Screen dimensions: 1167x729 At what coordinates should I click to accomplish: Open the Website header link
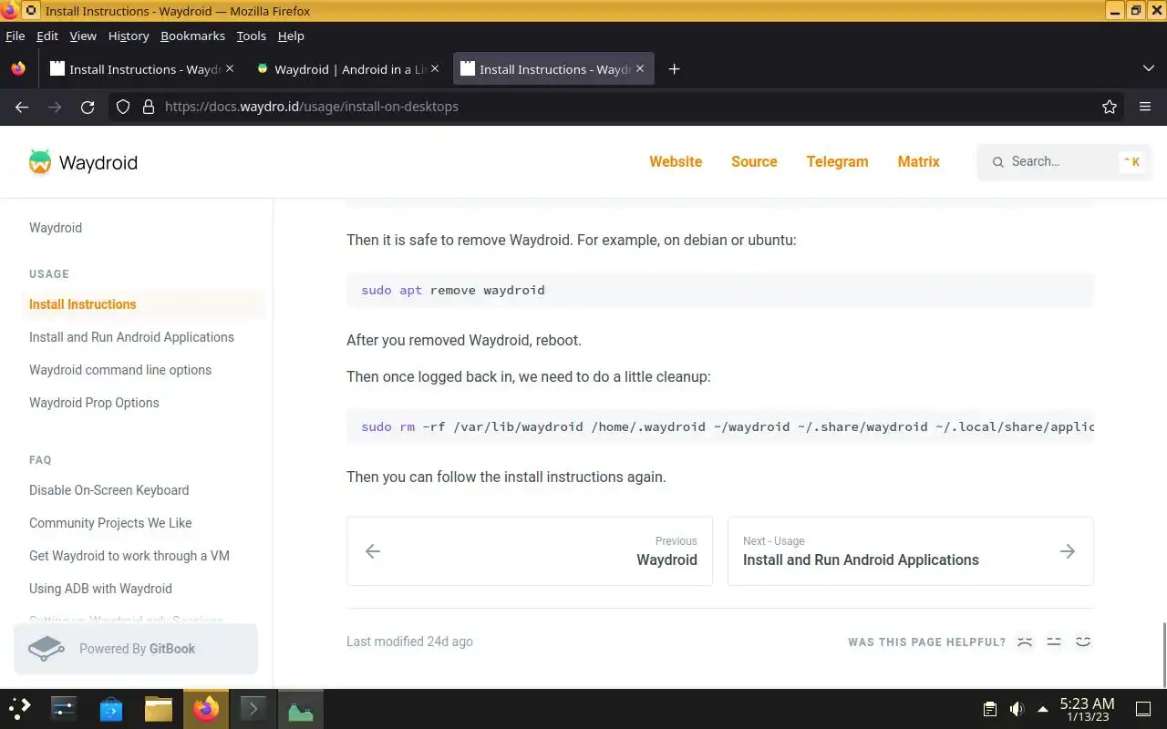[x=676, y=161]
